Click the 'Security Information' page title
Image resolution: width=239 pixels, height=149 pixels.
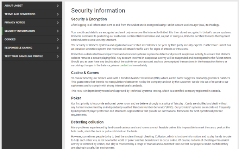coord(98,10)
